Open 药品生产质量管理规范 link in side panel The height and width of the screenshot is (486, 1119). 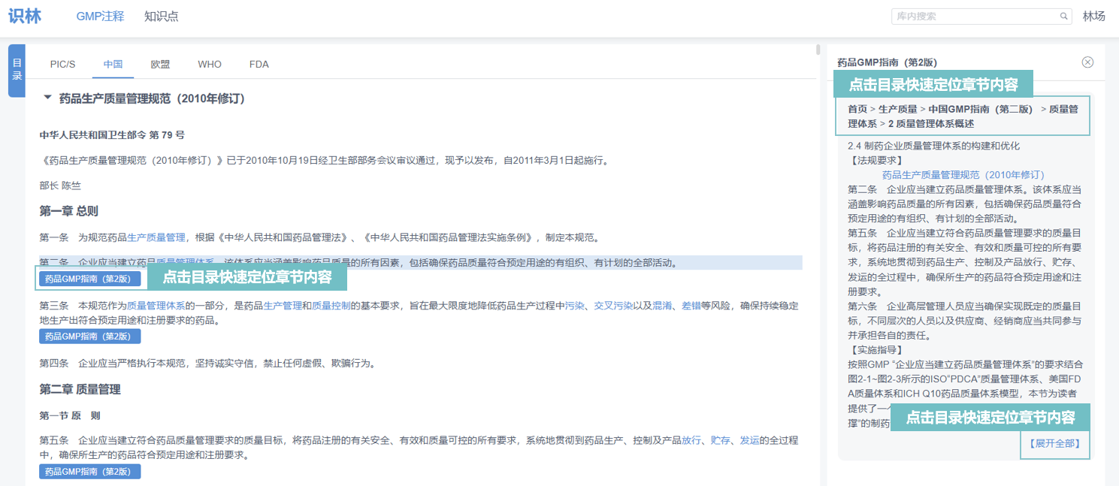pyautogui.click(x=963, y=175)
